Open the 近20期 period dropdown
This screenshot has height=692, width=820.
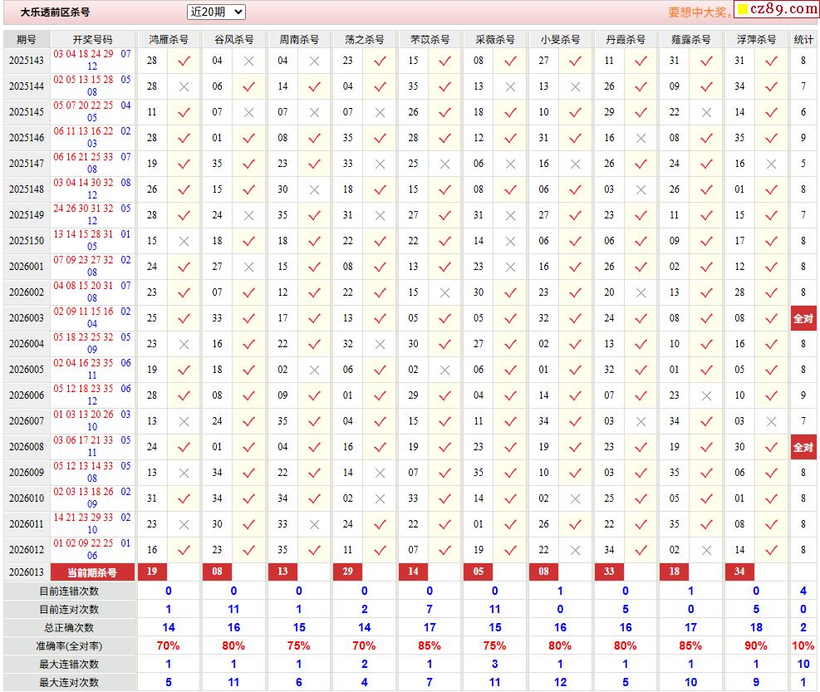(x=216, y=12)
